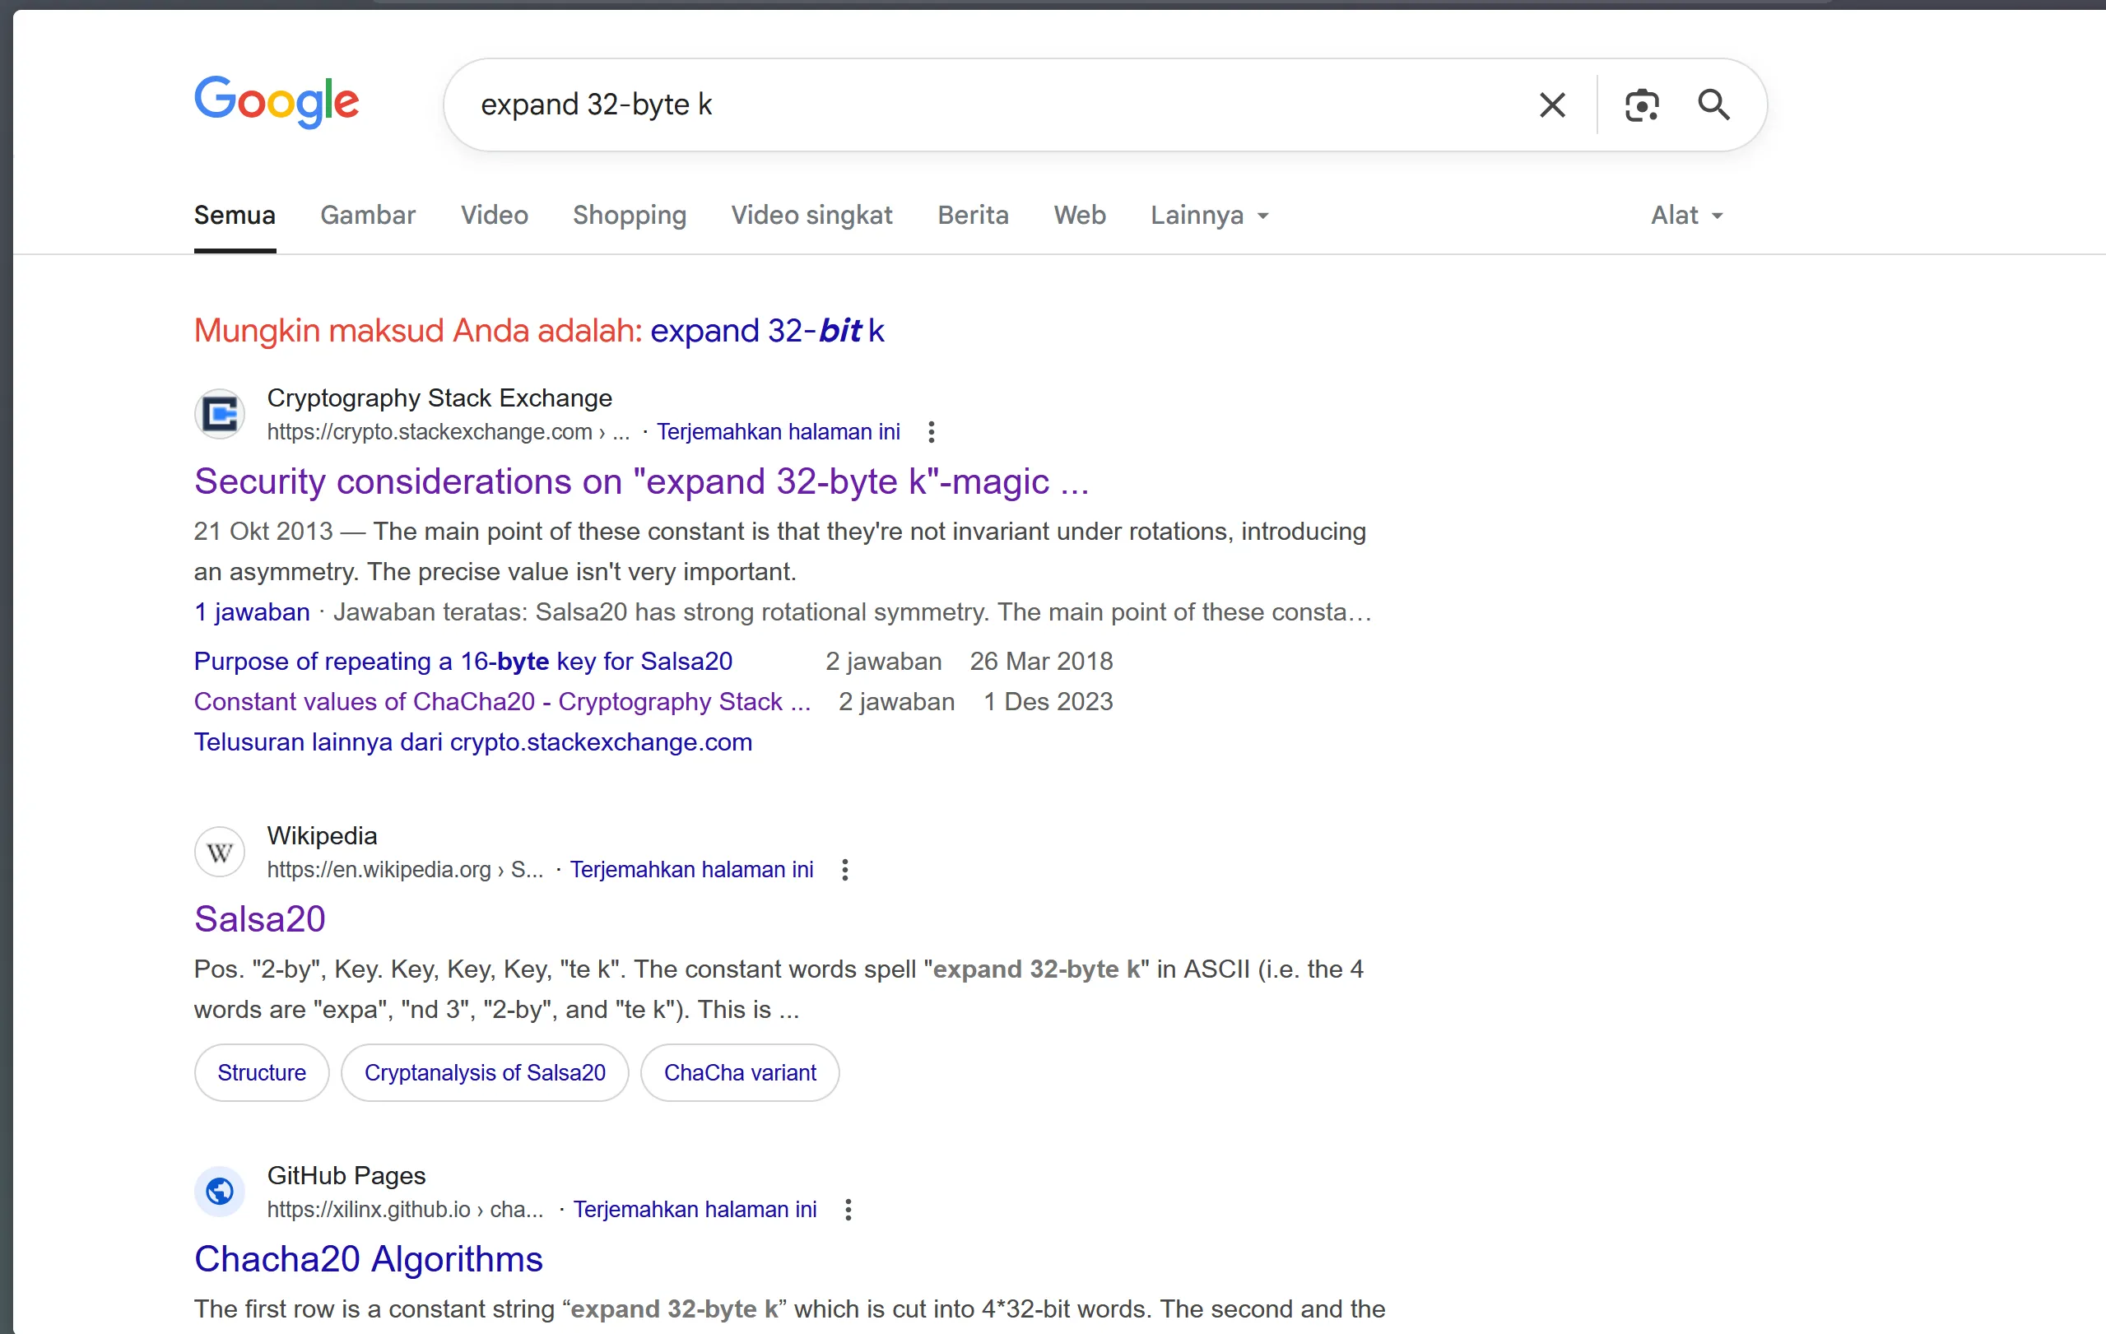The width and height of the screenshot is (2106, 1334).
Task: Click the Wikipedia site name
Action: pos(322,835)
